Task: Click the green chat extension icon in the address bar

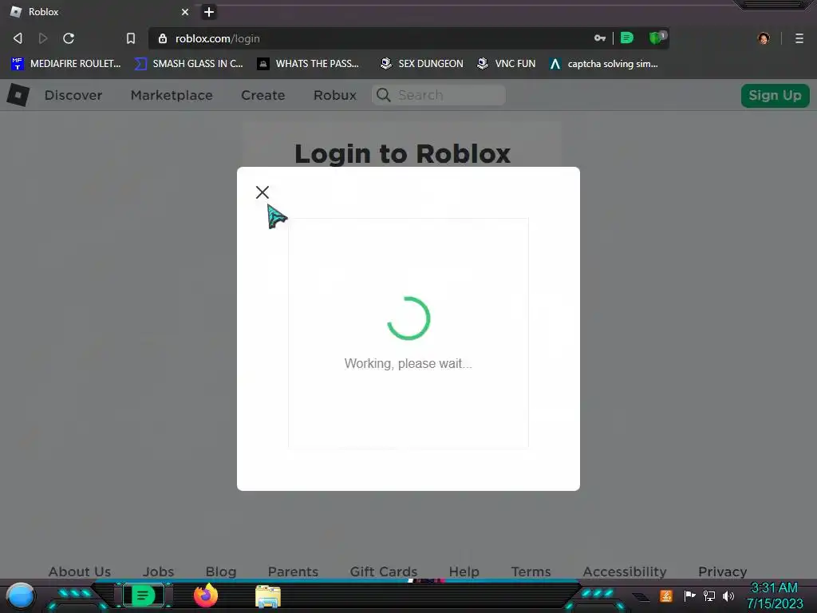Action: [627, 38]
